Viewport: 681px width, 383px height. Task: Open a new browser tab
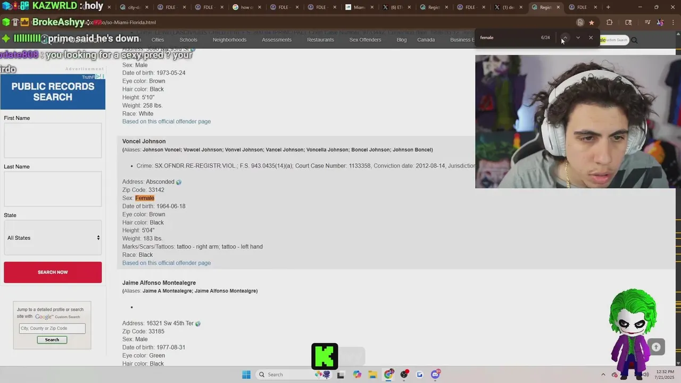click(x=608, y=7)
